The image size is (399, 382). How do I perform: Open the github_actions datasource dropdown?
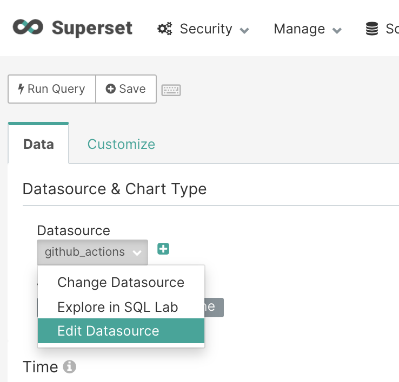(x=92, y=252)
